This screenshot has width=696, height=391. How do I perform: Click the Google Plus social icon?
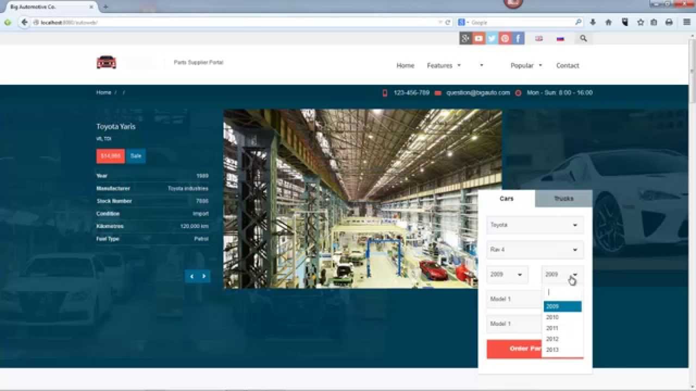(465, 38)
